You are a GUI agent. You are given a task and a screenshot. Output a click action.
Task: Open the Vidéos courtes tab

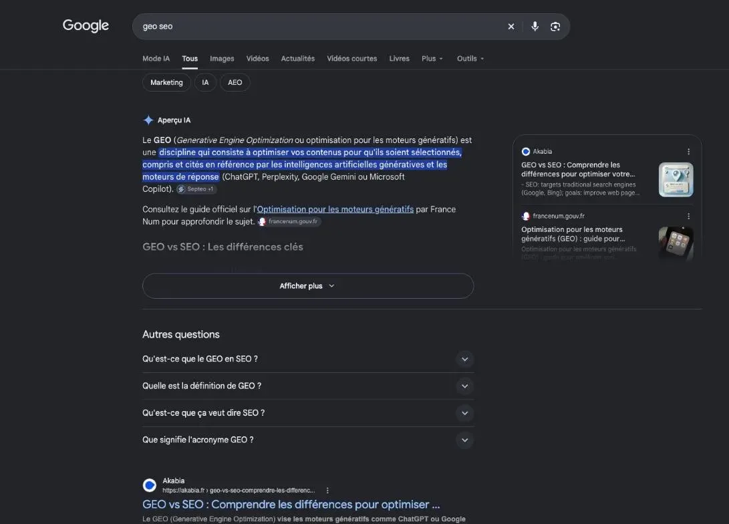pyautogui.click(x=352, y=59)
